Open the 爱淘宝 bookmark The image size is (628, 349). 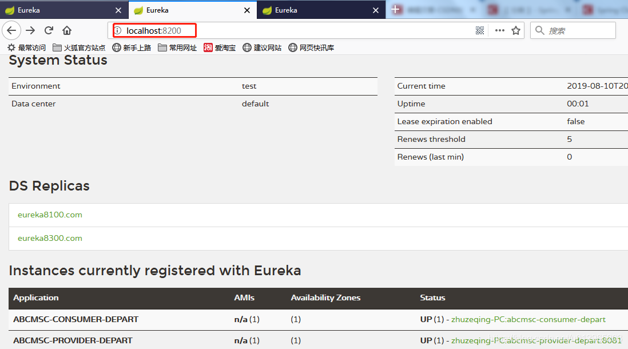pos(220,47)
